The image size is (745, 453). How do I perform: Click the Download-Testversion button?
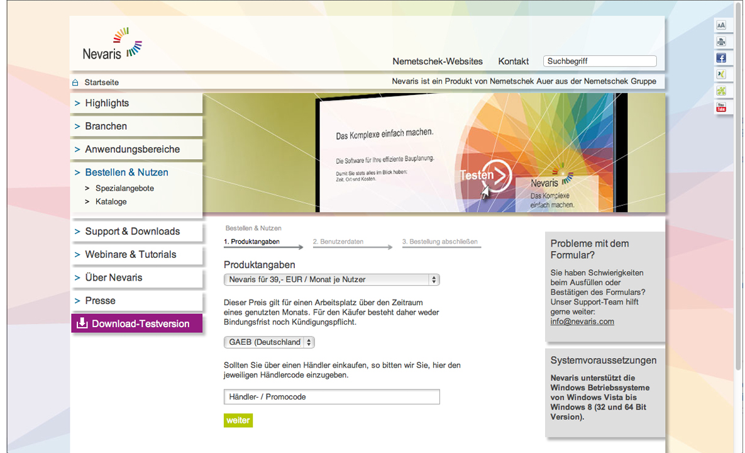136,323
